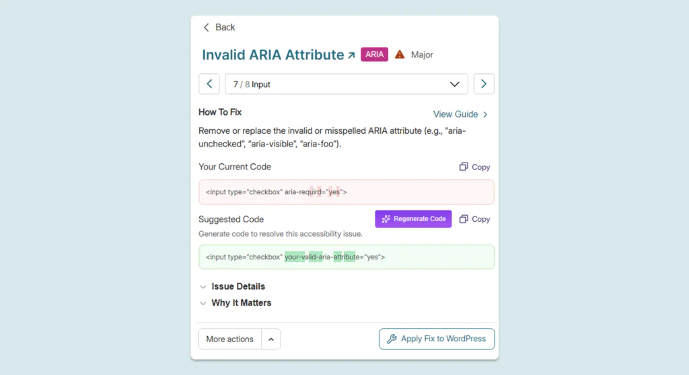The width and height of the screenshot is (689, 375).
Task: Click the Major warning triangle icon
Action: click(400, 54)
